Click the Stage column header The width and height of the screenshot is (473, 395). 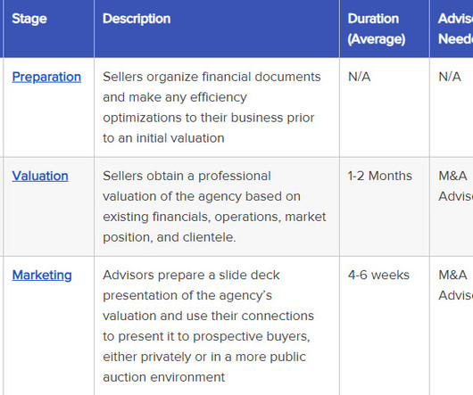29,19
